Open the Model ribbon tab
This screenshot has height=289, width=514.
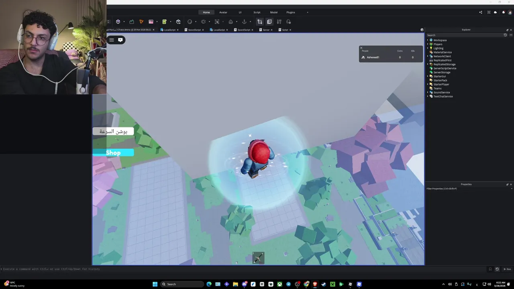pyautogui.click(x=274, y=12)
